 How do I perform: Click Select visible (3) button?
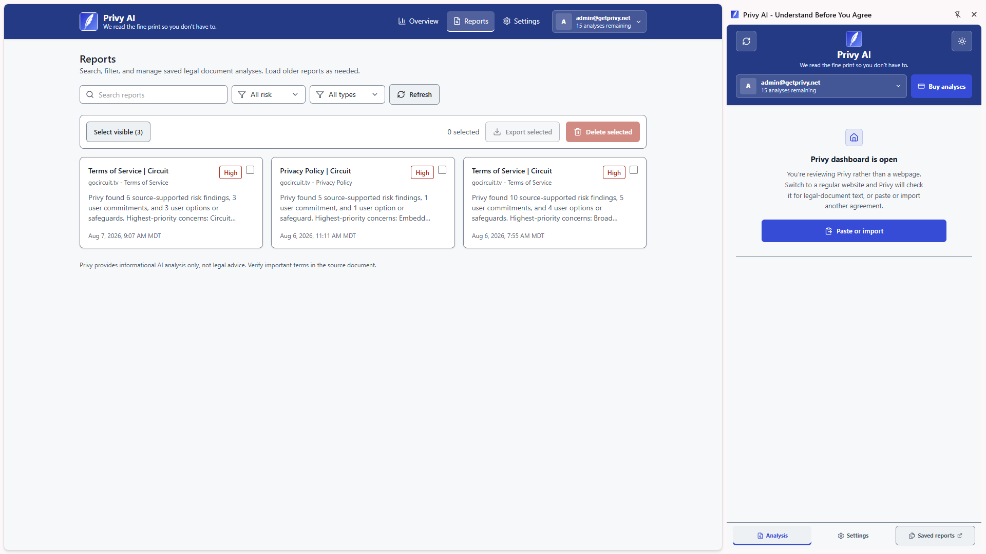118,132
